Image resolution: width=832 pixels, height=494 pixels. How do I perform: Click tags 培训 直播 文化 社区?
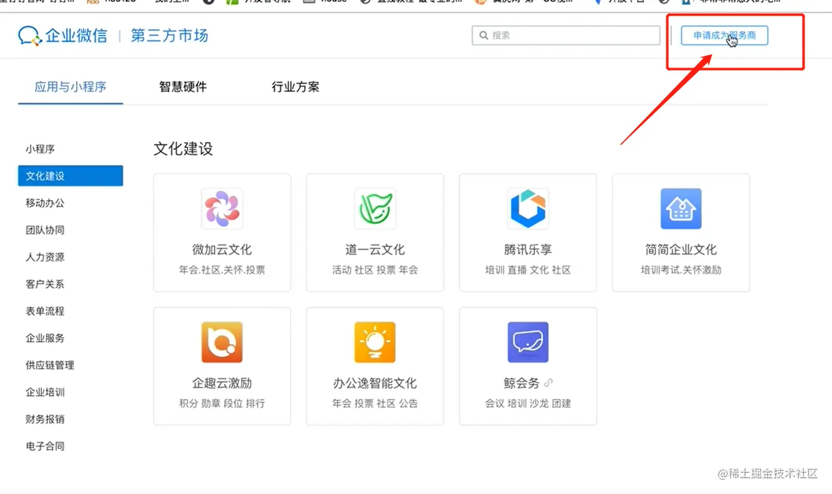coord(528,270)
